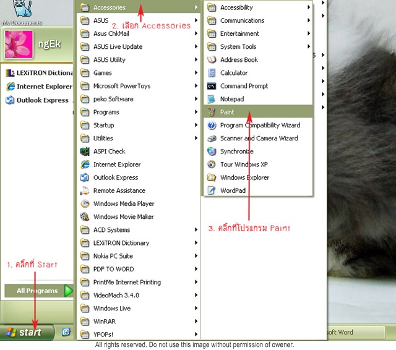
Task: Click the WinRAR folder icon
Action: [x=85, y=322]
